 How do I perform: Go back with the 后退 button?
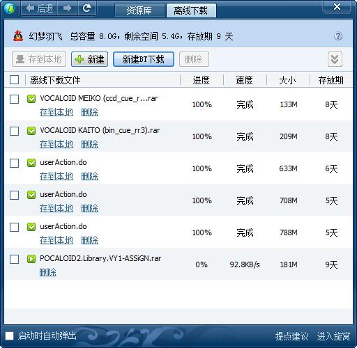pyautogui.click(x=39, y=8)
